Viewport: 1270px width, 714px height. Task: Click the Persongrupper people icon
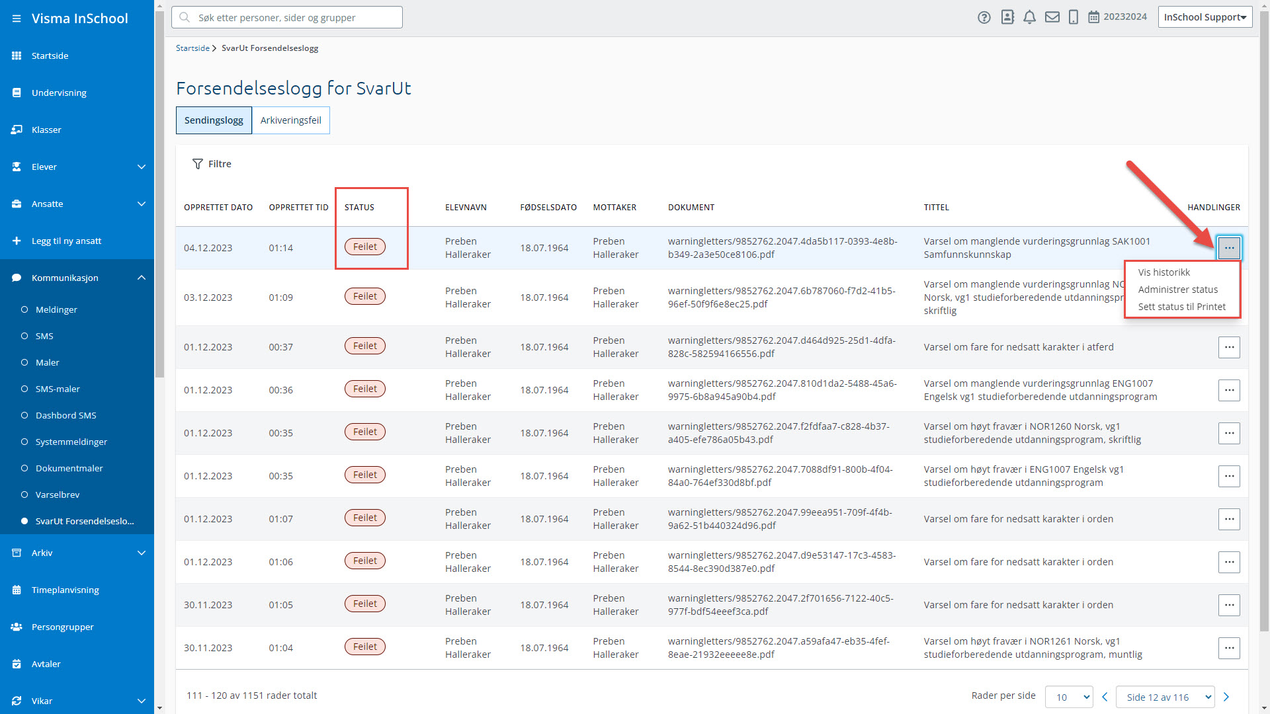(x=17, y=627)
